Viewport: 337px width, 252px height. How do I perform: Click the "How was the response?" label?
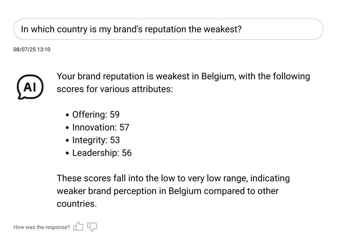click(41, 227)
